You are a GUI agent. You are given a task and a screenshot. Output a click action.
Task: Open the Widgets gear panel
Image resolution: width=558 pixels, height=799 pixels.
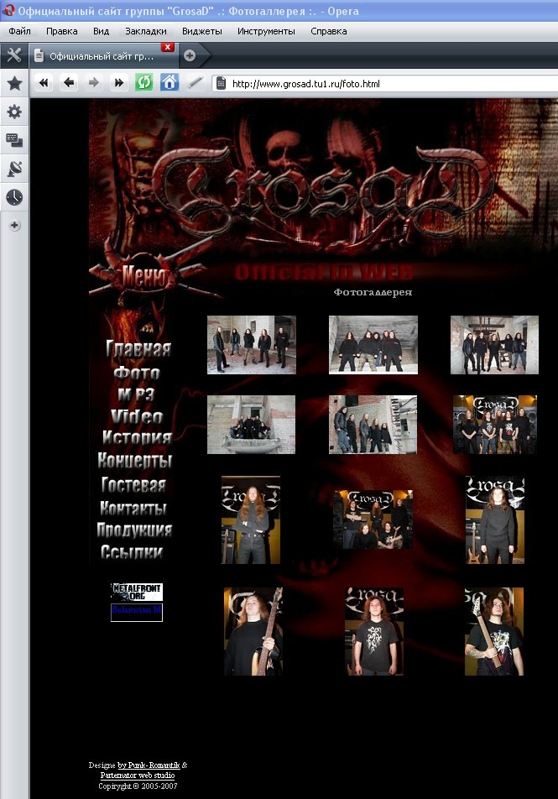(14, 112)
